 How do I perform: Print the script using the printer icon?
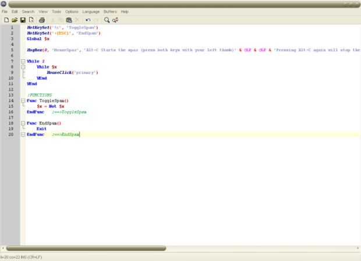[x=42, y=20]
